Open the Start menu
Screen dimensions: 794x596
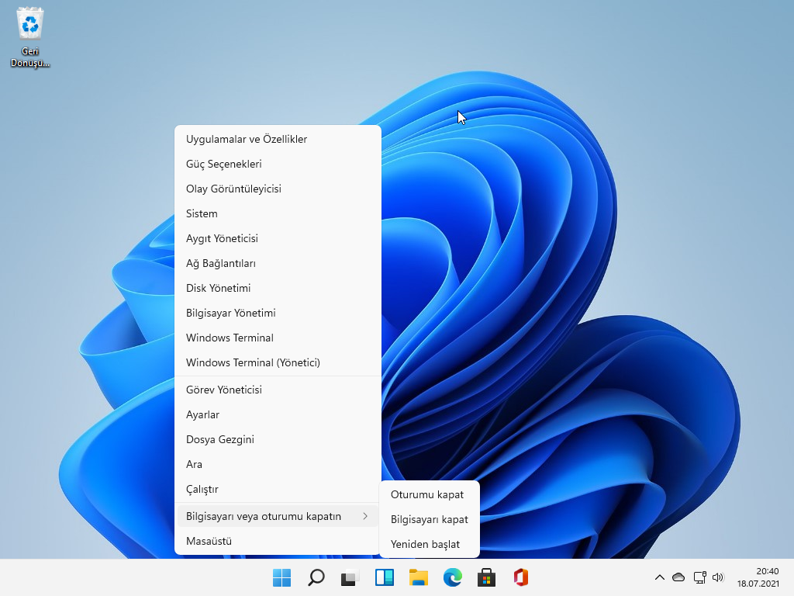pos(281,577)
